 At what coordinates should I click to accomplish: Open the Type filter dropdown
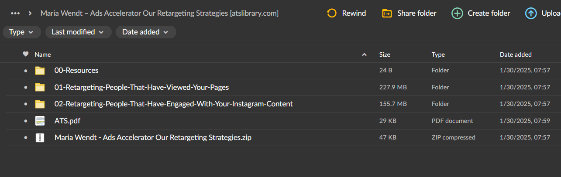pos(22,32)
